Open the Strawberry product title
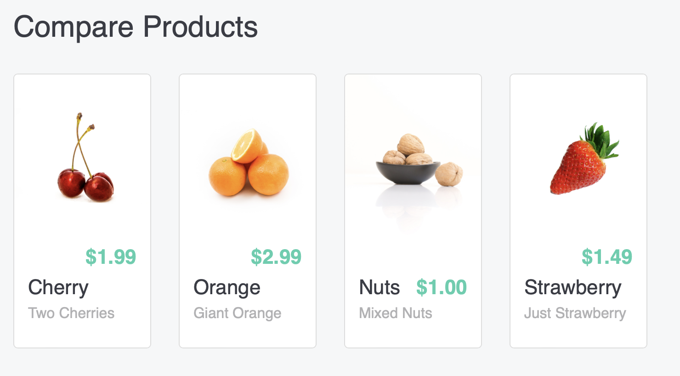This screenshot has height=376, width=680. [573, 287]
